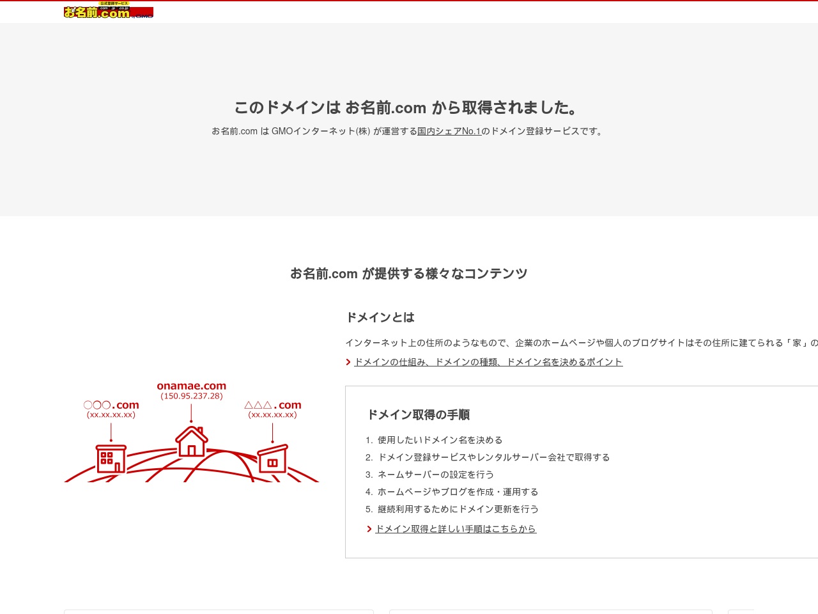Open the ドメイン取得と詳しい手順はこちらから link
Viewport: 818px width, 614px height.
tap(456, 529)
